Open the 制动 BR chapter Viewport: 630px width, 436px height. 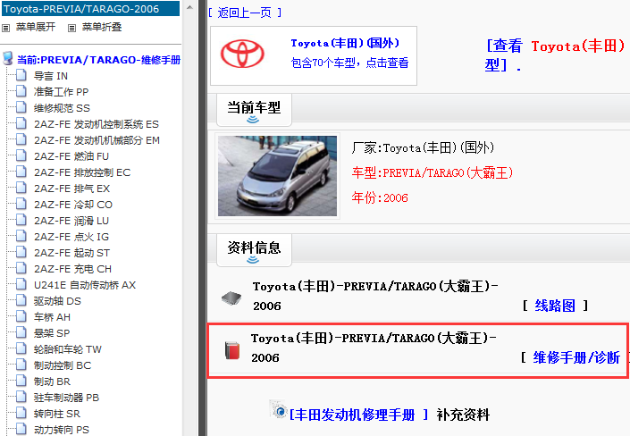pyautogui.click(x=52, y=381)
